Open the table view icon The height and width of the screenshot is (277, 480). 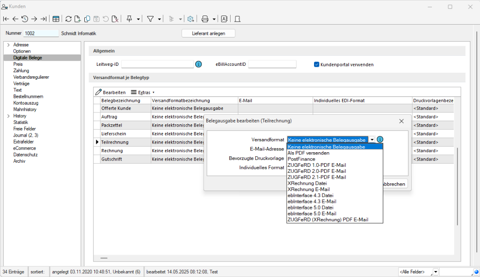55,19
